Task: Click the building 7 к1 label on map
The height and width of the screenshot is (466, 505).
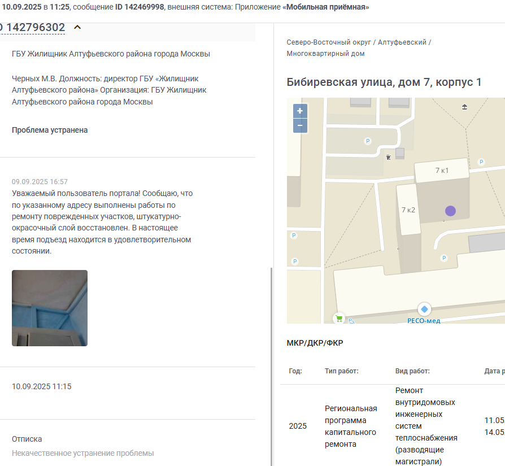Action: coord(442,171)
